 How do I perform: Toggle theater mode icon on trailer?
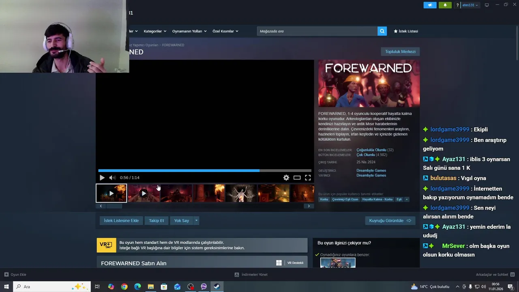[297, 178]
